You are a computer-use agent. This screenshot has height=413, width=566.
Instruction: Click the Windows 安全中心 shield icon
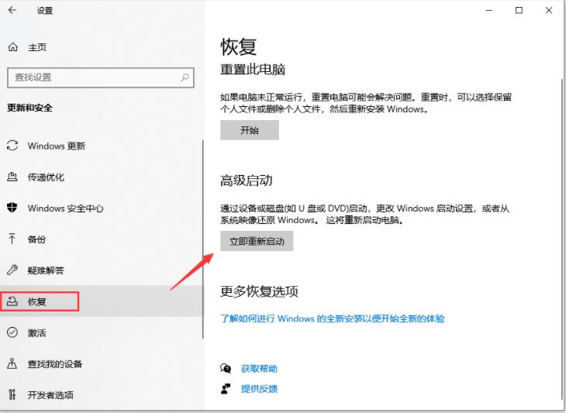pos(12,208)
